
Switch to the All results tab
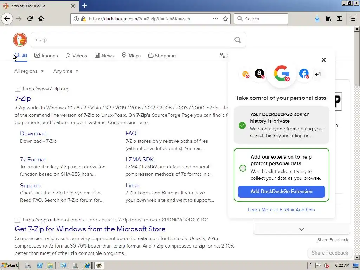click(x=21, y=56)
